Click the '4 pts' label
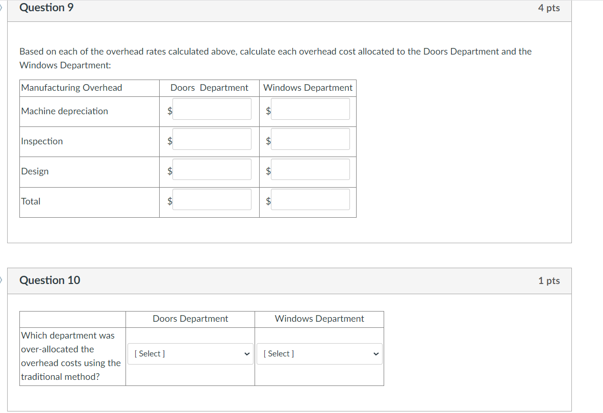 (549, 8)
